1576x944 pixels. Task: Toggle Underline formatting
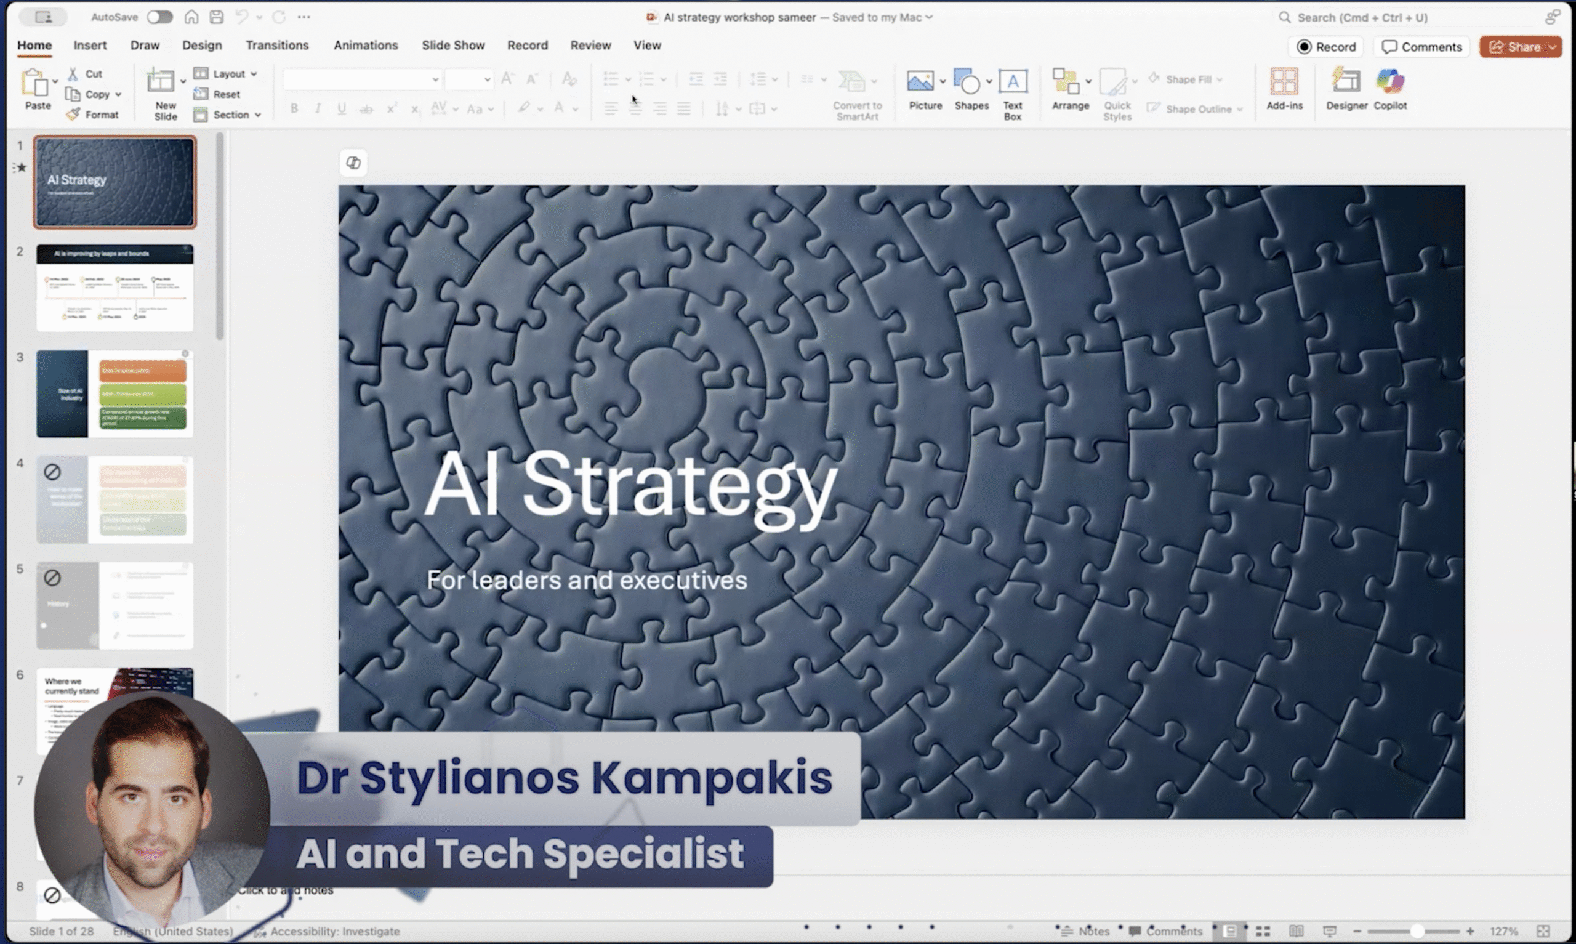[x=342, y=109]
